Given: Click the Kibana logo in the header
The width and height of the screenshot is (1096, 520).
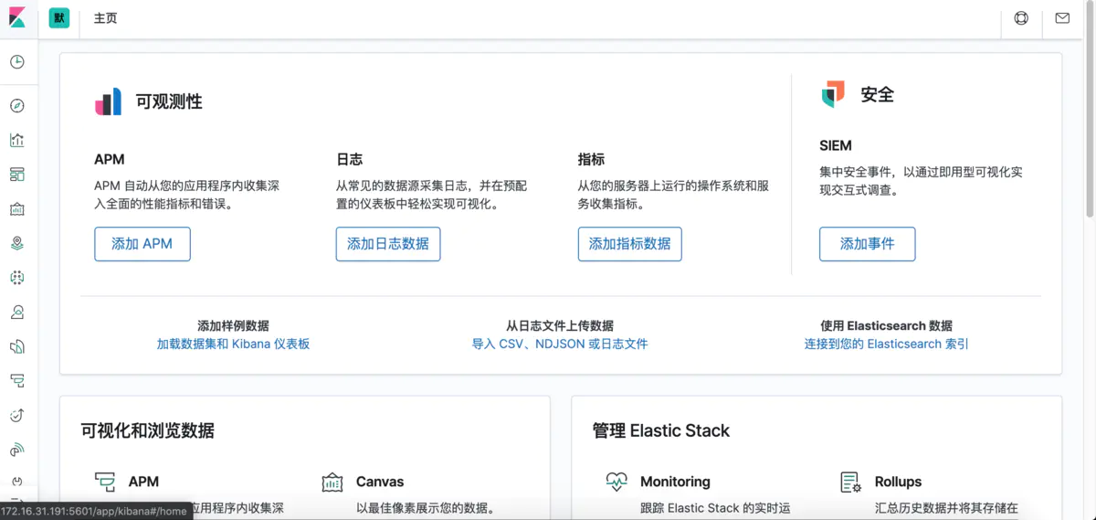Looking at the screenshot, I should tap(17, 18).
